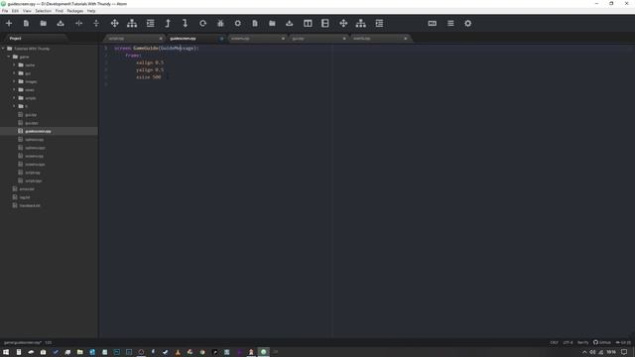Open gui.rpy in the project tree
Viewport: 635px width, 357px height.
pyautogui.click(x=31, y=115)
